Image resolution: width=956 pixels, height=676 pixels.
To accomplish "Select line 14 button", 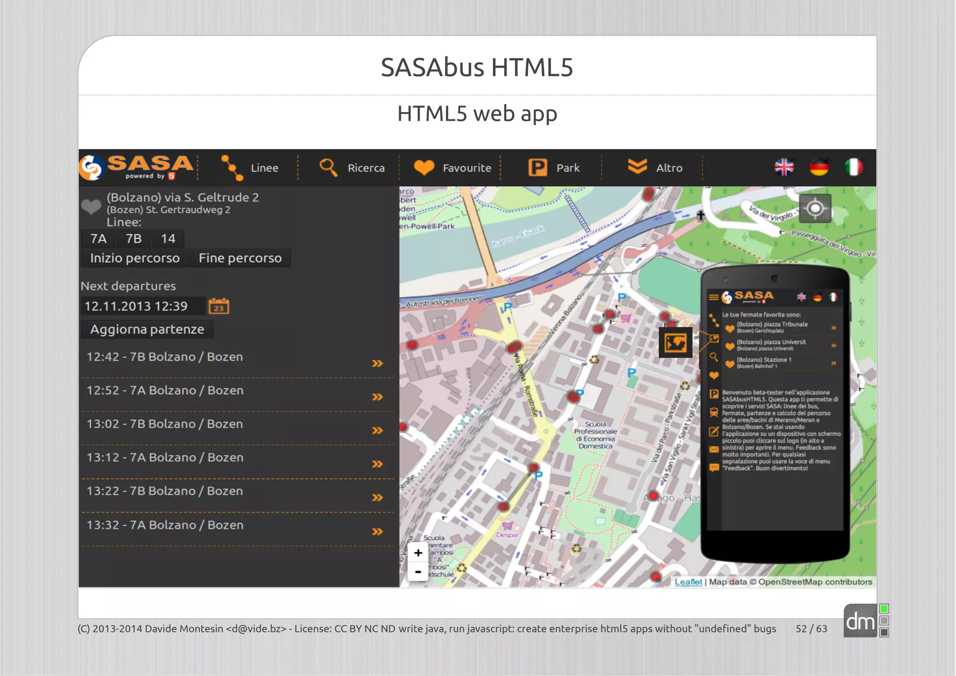I will pos(168,239).
